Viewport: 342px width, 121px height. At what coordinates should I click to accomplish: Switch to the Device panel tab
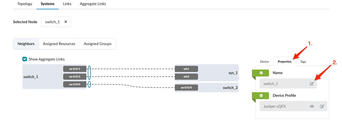[264, 62]
